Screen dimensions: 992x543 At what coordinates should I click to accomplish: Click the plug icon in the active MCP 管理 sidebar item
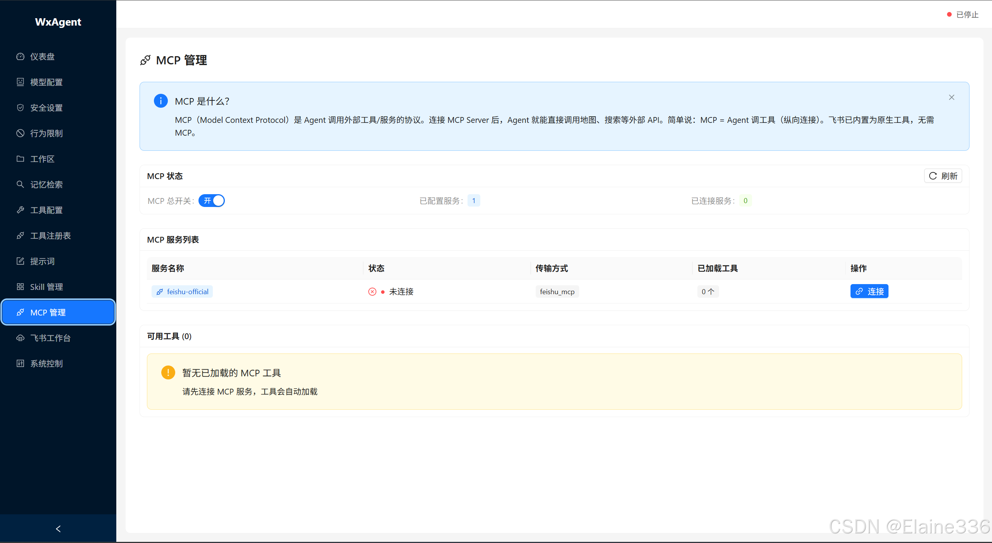point(20,312)
